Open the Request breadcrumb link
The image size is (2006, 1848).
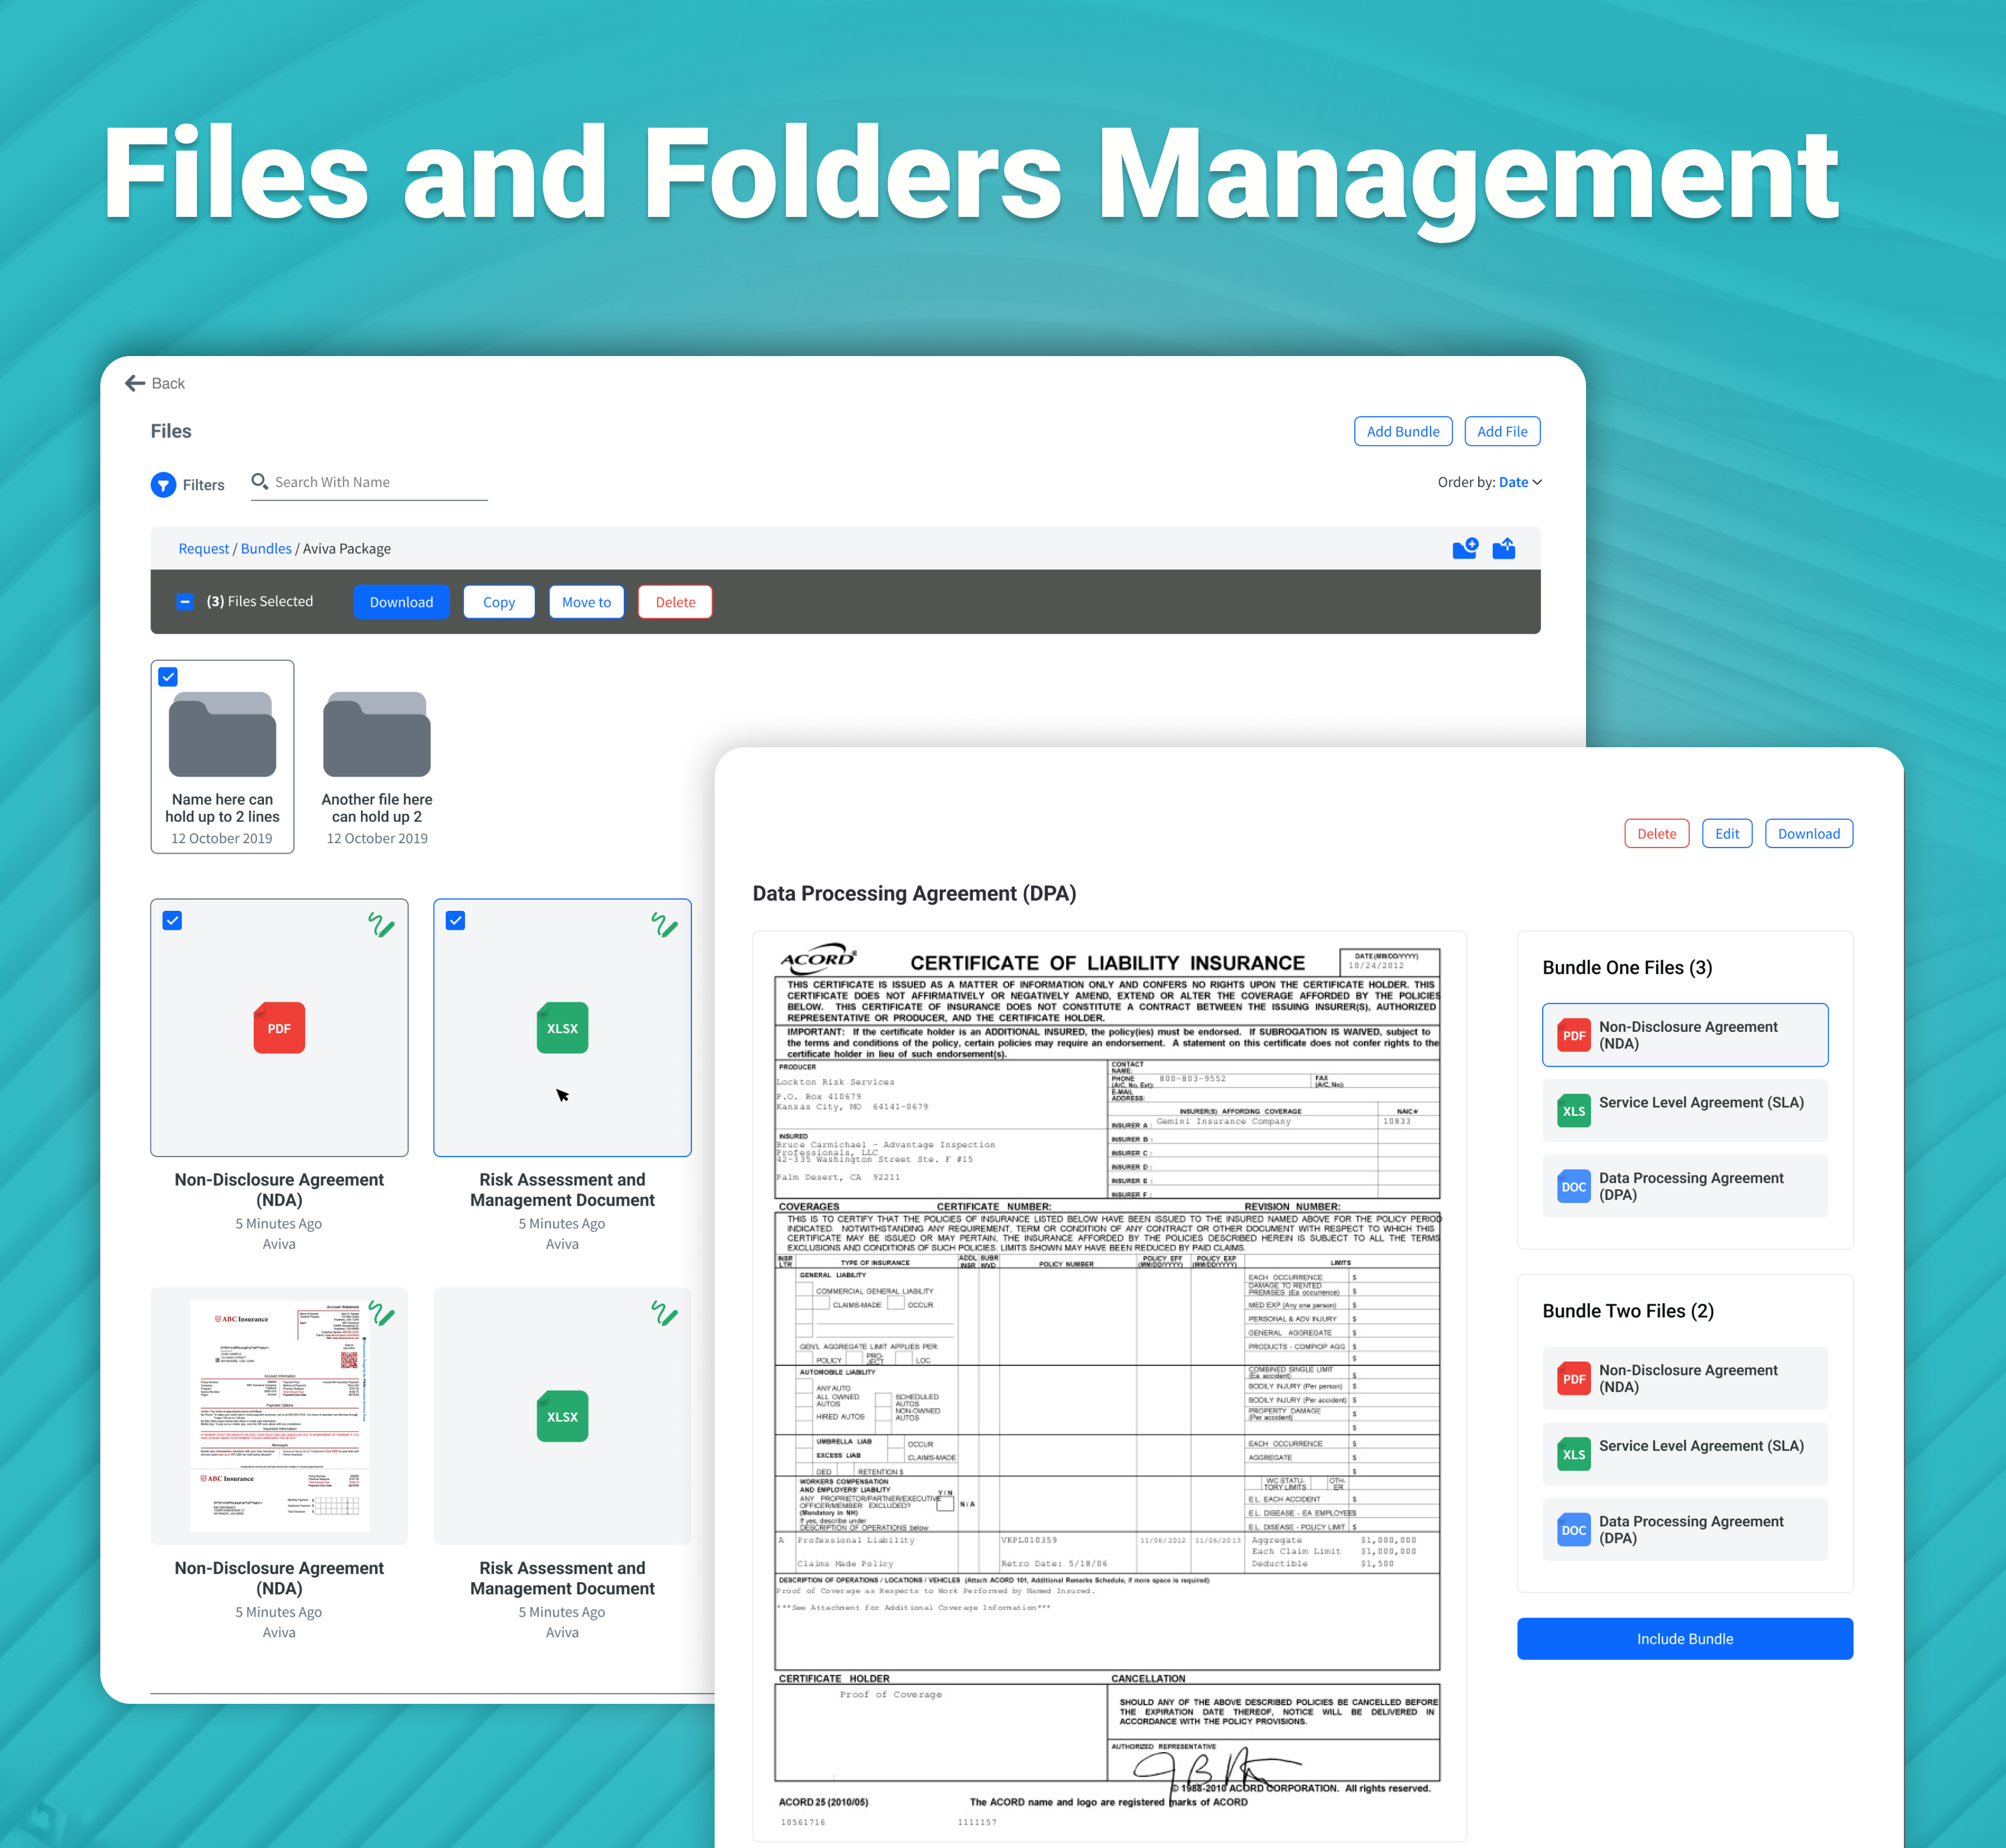(203, 548)
